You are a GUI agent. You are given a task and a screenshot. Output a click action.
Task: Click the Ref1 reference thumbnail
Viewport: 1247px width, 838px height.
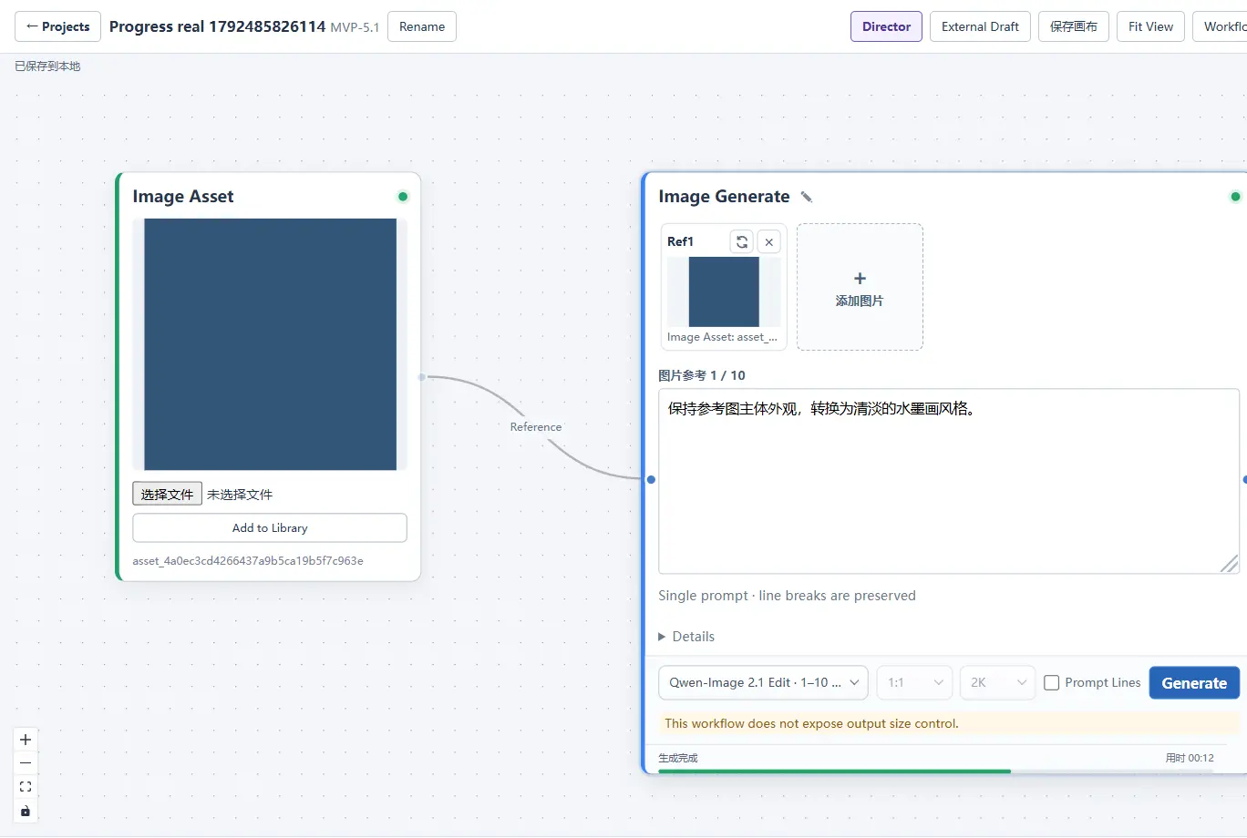point(724,291)
